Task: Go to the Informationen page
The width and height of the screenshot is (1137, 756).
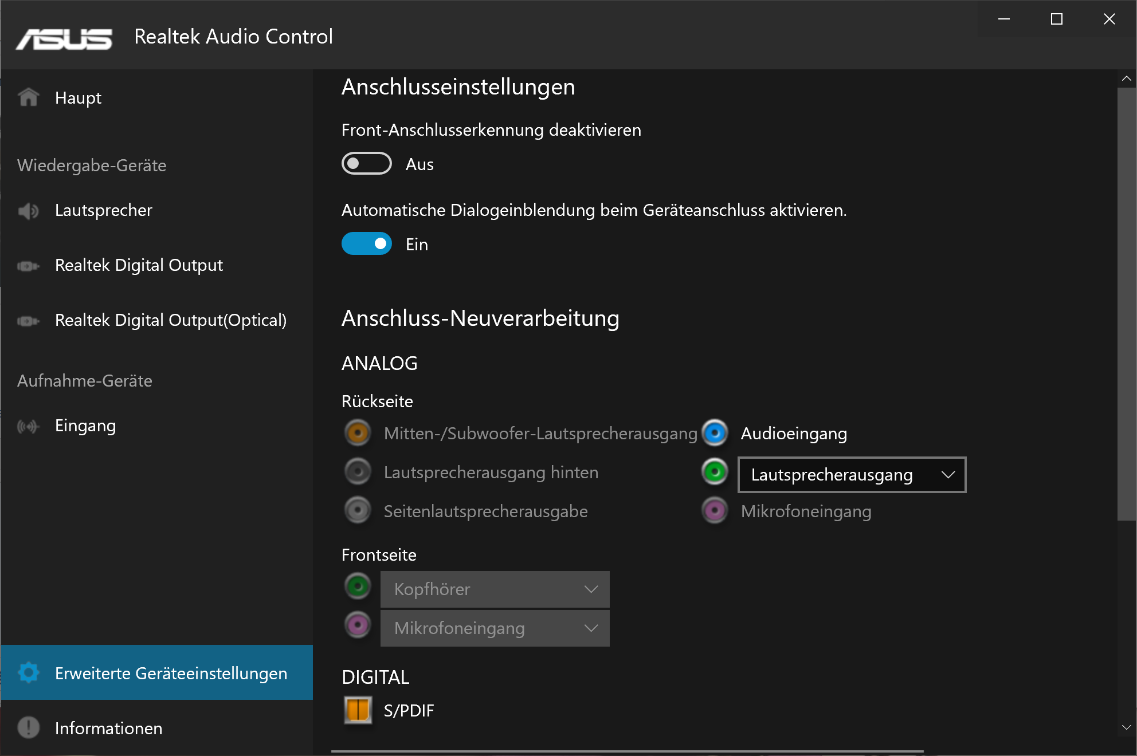Action: (108, 728)
